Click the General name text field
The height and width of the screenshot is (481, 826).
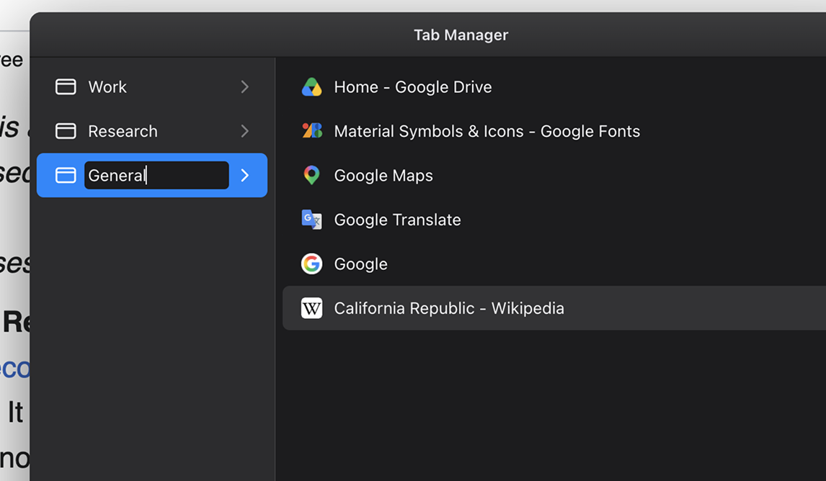(156, 175)
